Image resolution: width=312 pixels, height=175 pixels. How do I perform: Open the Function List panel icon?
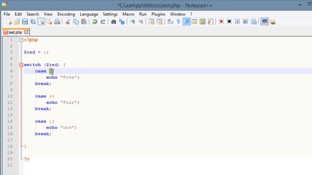[x=211, y=21]
